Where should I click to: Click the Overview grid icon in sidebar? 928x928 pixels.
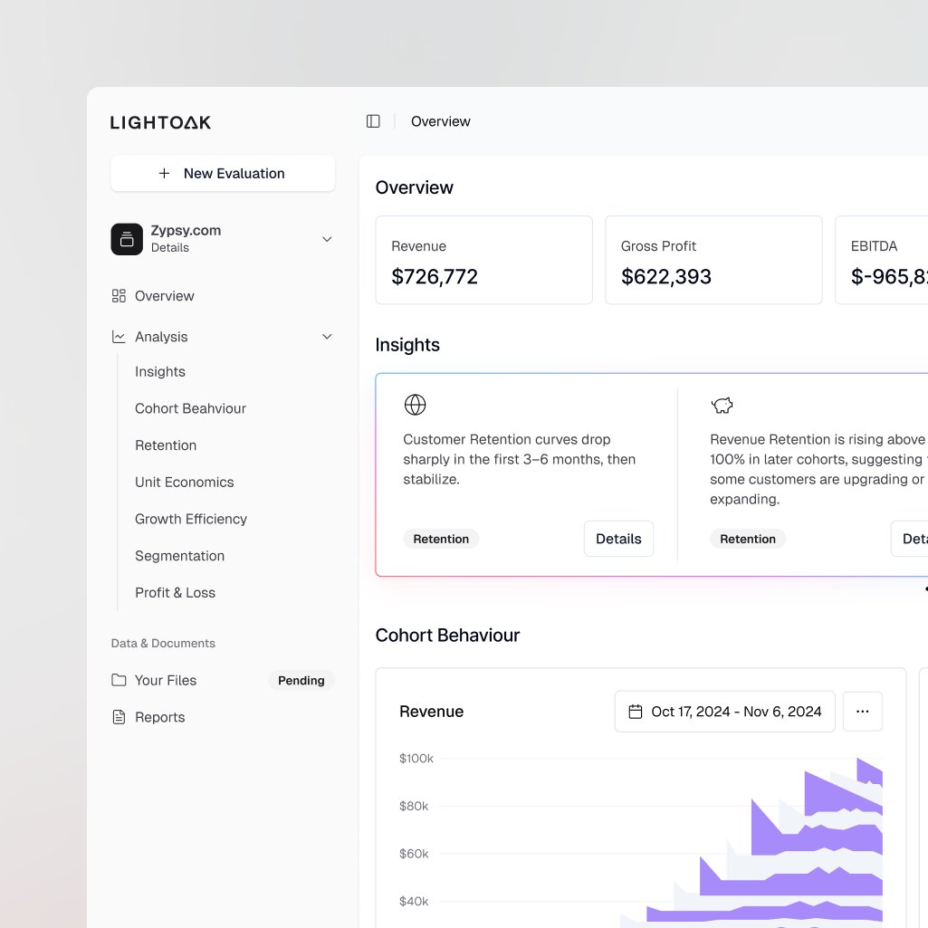pos(119,296)
